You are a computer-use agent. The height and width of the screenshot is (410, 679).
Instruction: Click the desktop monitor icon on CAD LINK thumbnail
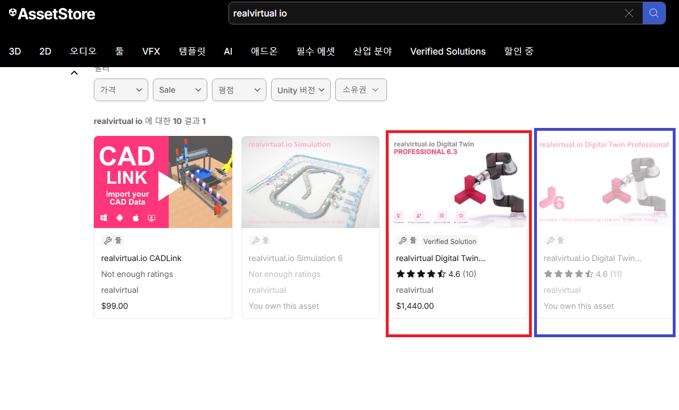point(152,218)
